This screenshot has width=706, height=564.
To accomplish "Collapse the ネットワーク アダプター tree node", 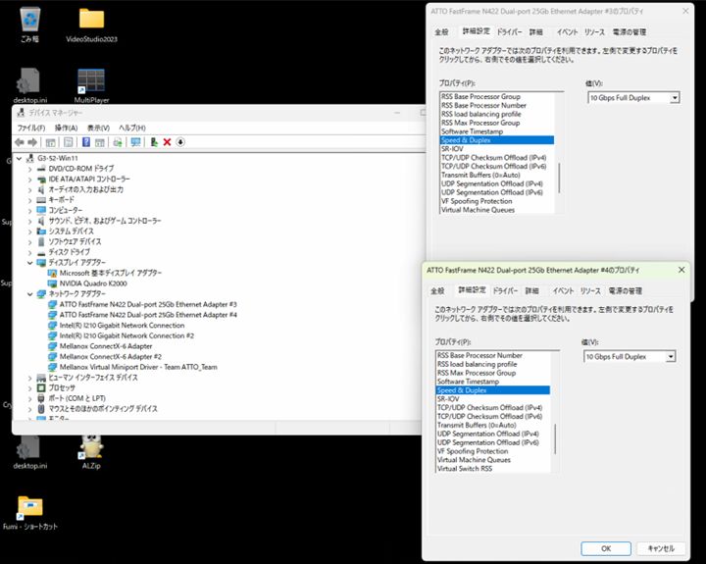I will click(29, 294).
